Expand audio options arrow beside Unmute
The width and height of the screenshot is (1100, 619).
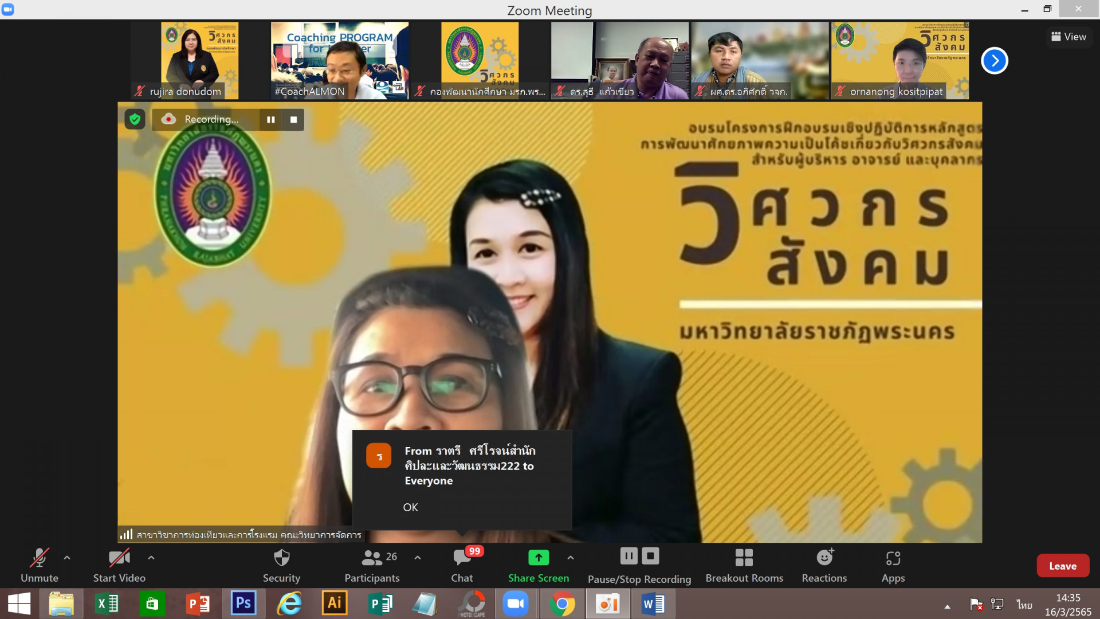coord(67,557)
